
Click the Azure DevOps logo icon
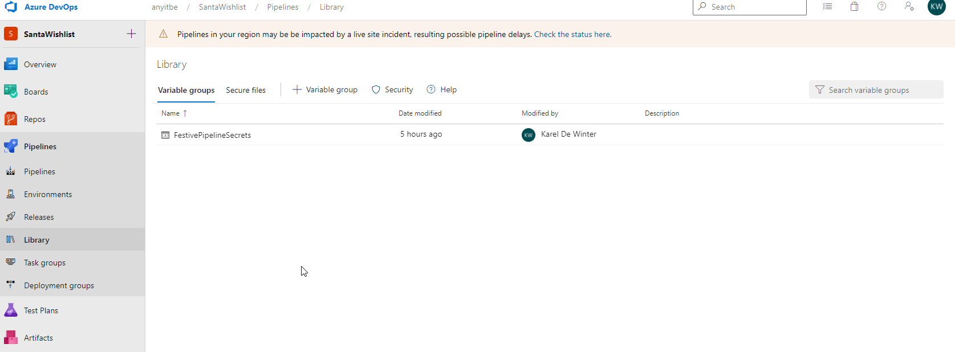11,7
